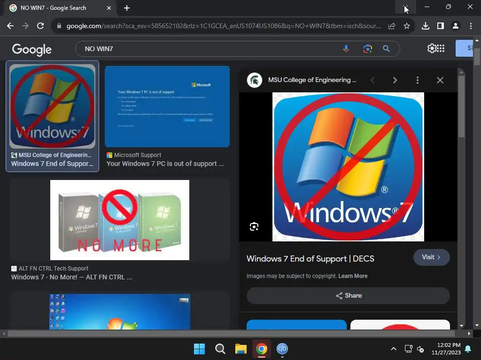The width and height of the screenshot is (481, 360).
Task: Open clock and date 12:02 PM
Action: (446, 349)
